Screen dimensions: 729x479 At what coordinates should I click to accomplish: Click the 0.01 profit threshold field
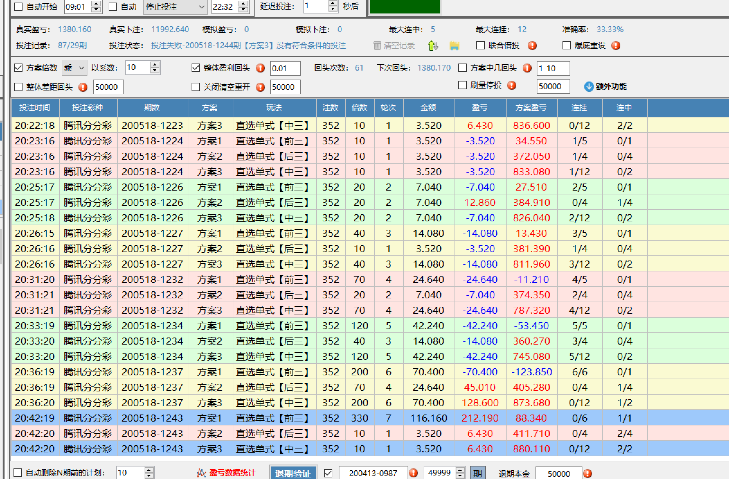285,68
